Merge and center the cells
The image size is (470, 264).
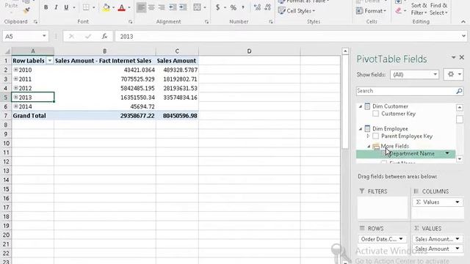197,7
